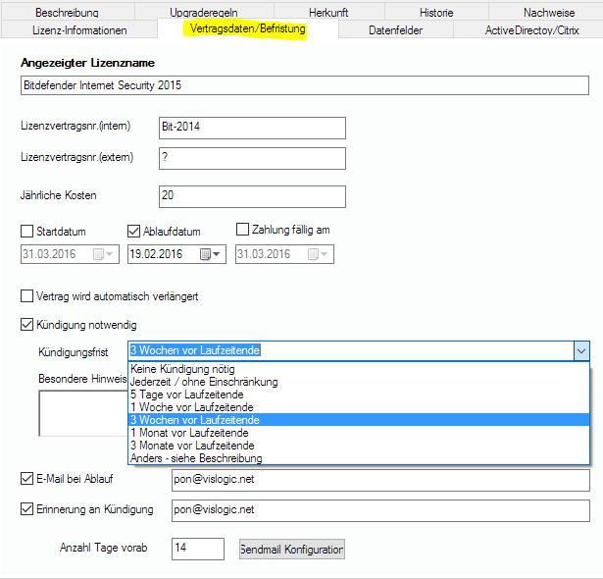Switch to the Upgraderegeln tab
This screenshot has width=603, height=579.
point(204,12)
